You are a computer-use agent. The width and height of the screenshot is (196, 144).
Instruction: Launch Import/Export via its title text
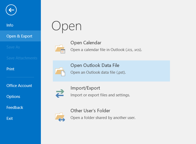pyautogui.click(x=85, y=88)
